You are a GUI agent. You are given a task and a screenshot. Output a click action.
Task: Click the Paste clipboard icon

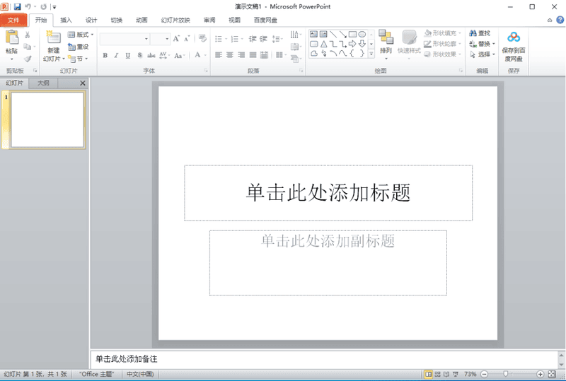12,37
